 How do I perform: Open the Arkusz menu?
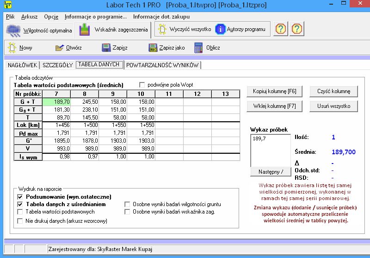point(30,16)
